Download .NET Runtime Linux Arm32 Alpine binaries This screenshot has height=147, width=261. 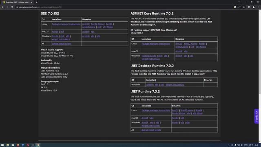tap(187, 111)
